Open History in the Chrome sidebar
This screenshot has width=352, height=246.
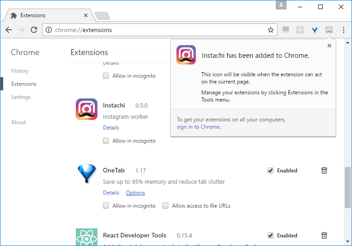20,71
